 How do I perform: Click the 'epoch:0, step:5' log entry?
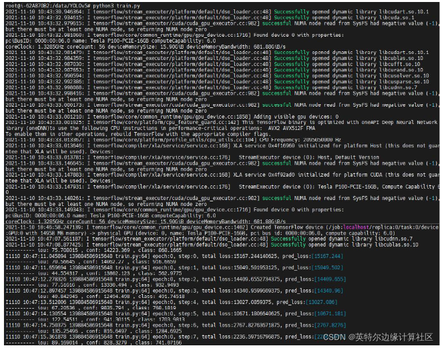point(175,313)
